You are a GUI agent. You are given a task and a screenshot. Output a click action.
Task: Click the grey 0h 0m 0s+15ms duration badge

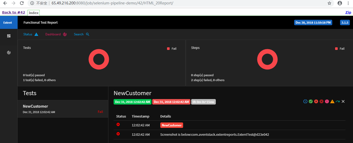point(203,102)
